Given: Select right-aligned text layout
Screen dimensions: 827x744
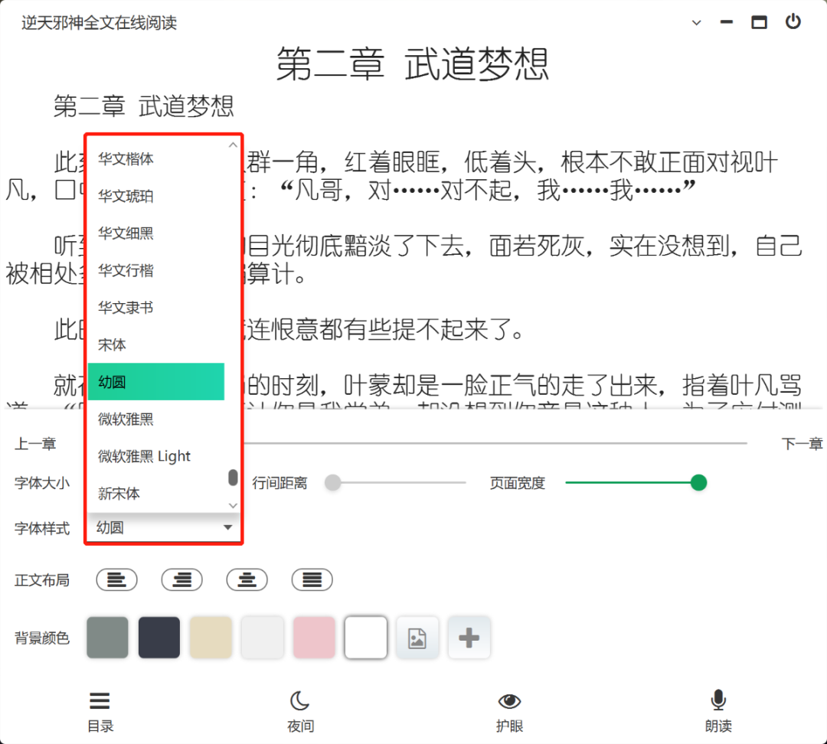Looking at the screenshot, I should [182, 579].
